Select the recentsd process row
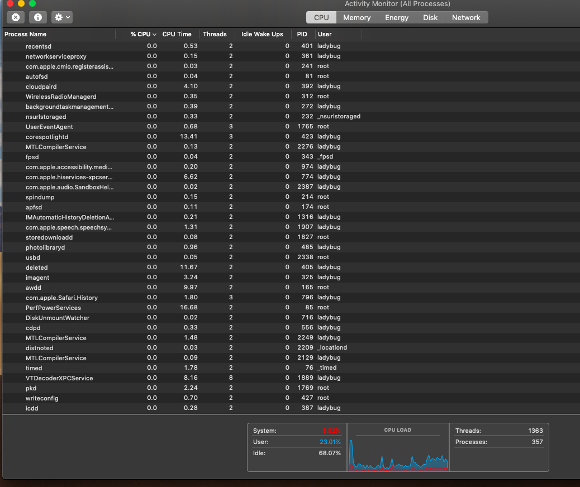The width and height of the screenshot is (580, 487). click(291, 46)
